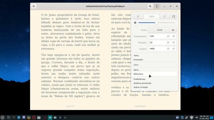Image resolution: width=214 pixels, height=120 pixels.
Task: Enter fullscreen mode from the popover
Action: (174, 16)
